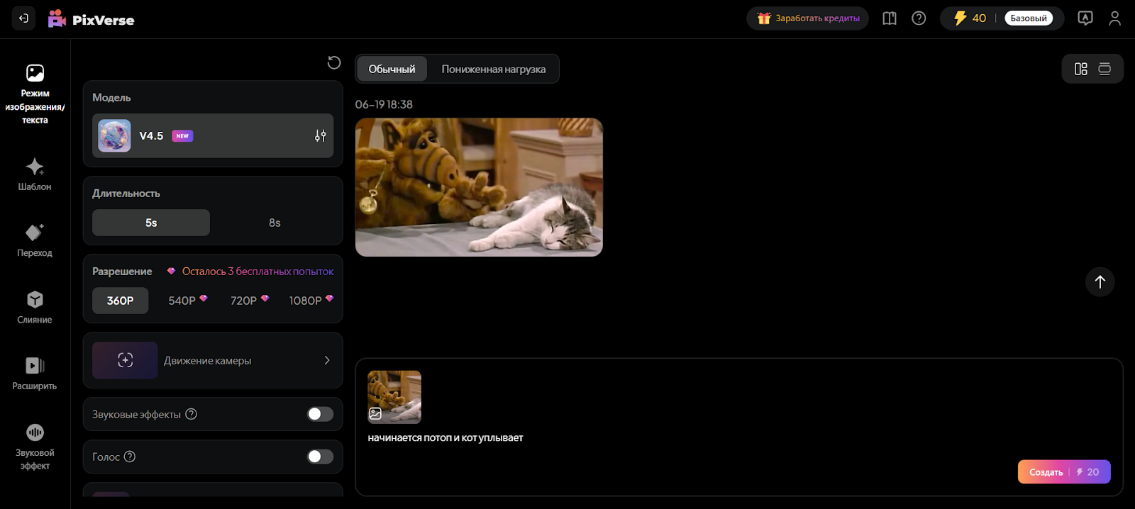
Task: Open the user profile icon
Action: tap(1114, 18)
